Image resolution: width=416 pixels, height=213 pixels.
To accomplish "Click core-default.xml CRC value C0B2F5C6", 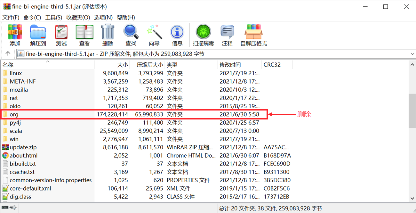I will click(x=277, y=188).
